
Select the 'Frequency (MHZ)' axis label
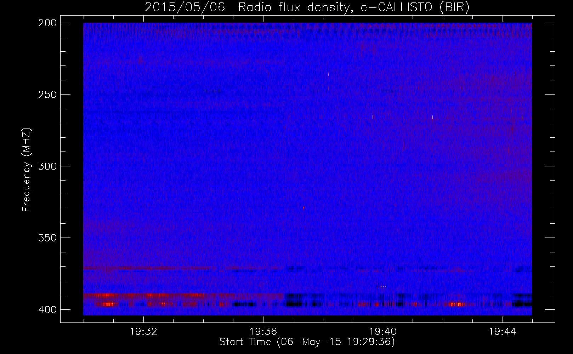click(27, 170)
